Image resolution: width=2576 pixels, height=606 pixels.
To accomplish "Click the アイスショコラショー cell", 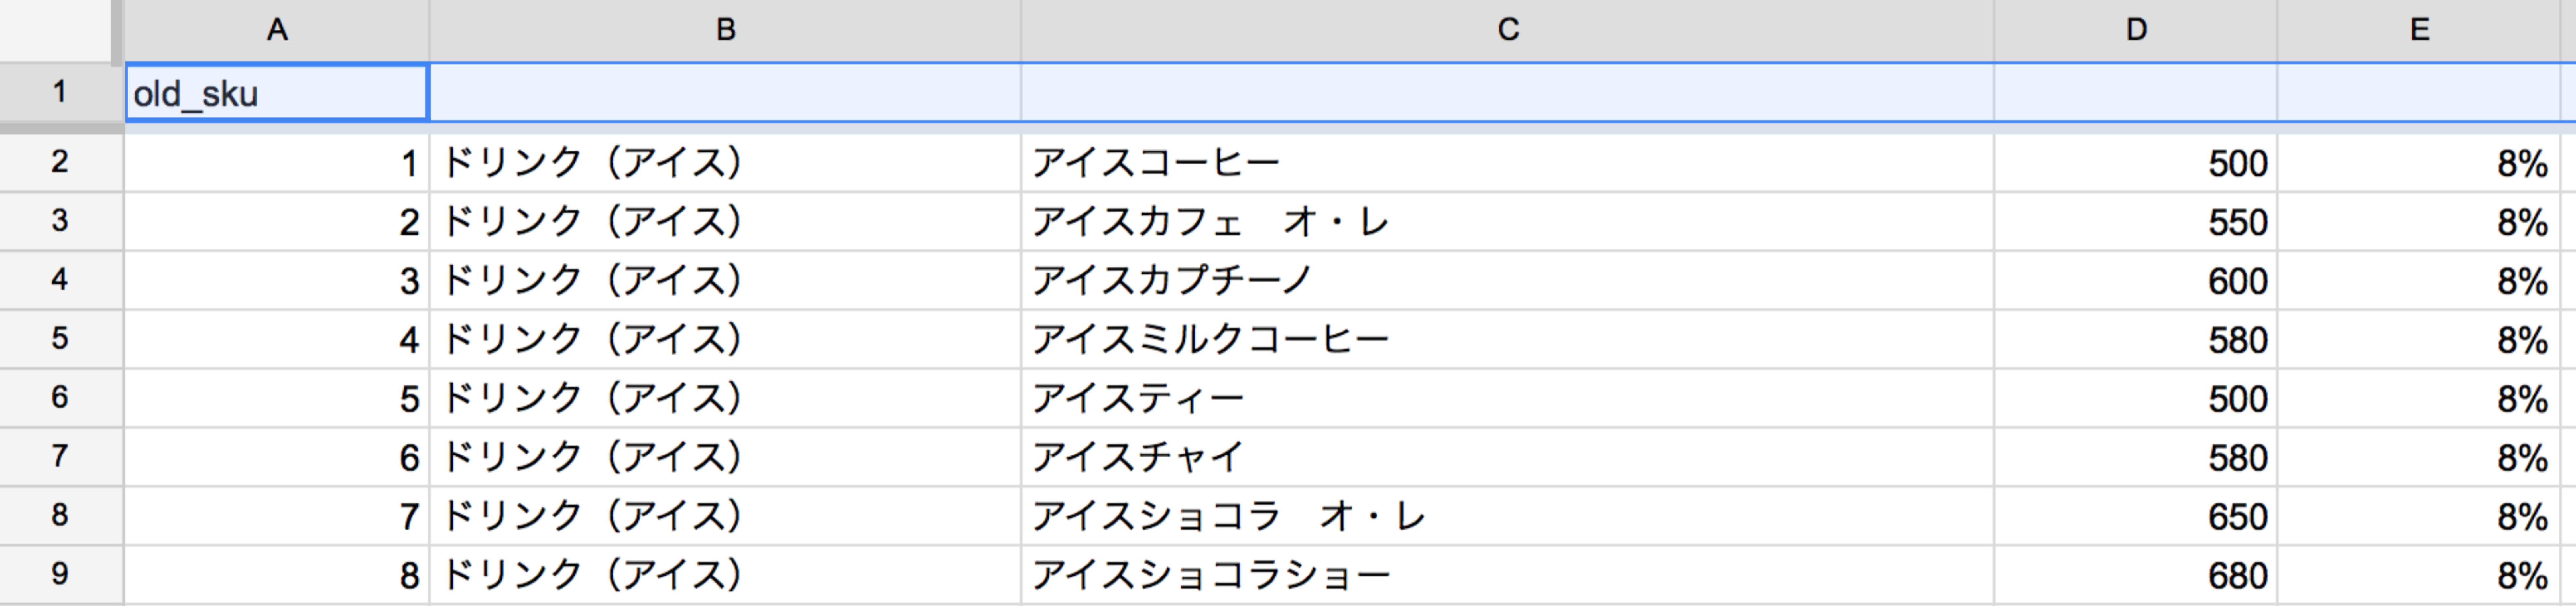I will 1507,575.
